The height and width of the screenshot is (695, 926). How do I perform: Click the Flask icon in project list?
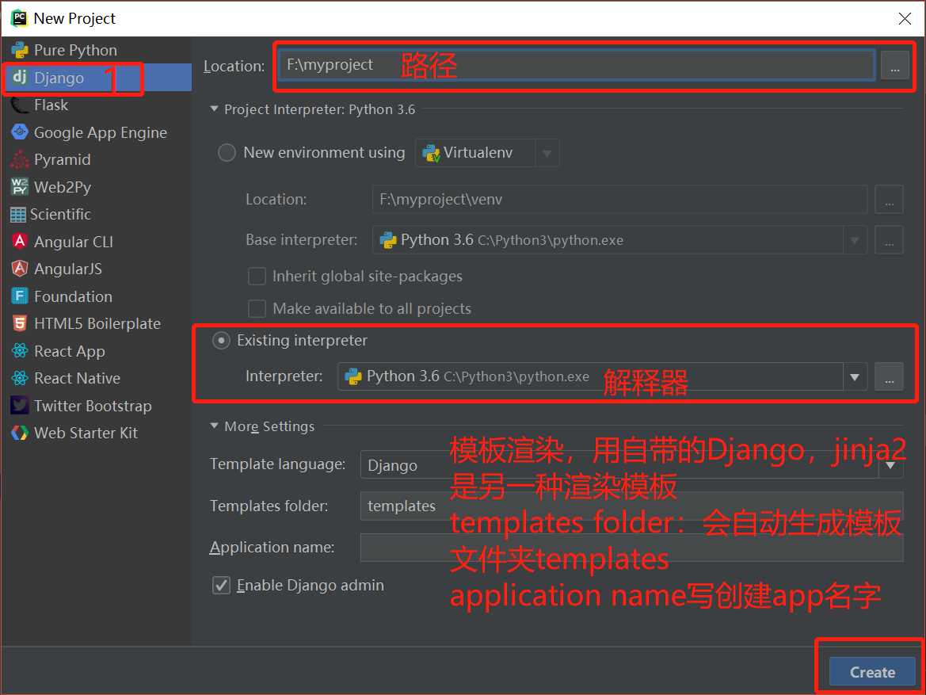click(x=20, y=105)
